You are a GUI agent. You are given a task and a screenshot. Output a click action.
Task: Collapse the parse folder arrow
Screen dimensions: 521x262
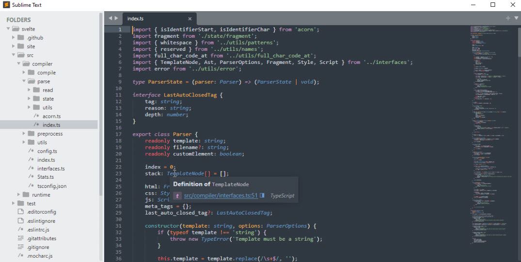tap(24, 81)
